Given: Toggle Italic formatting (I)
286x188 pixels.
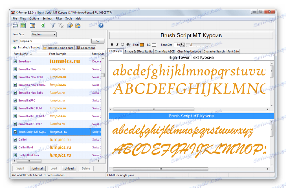Looking at the screenshot, I should (x=117, y=44).
